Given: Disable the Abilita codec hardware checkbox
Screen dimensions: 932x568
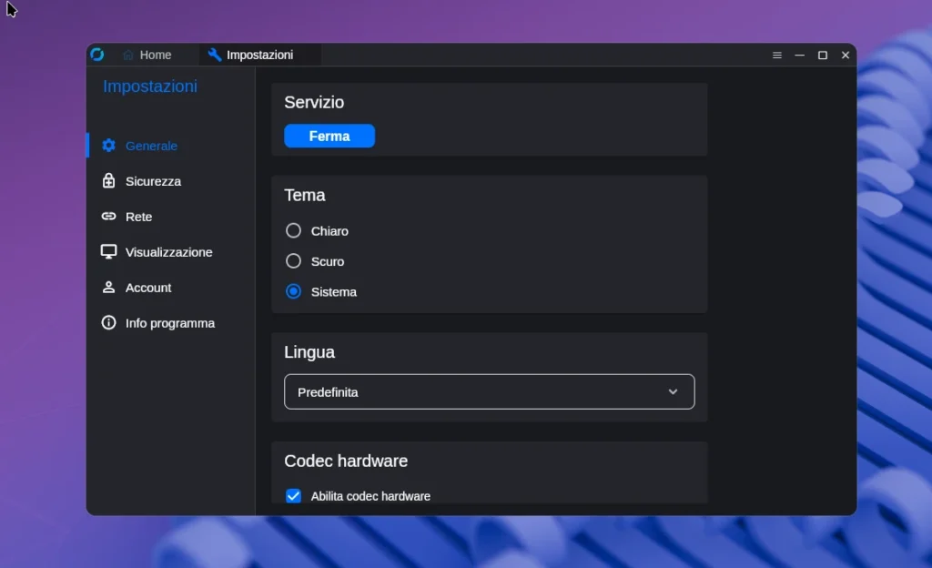Looking at the screenshot, I should tap(293, 495).
